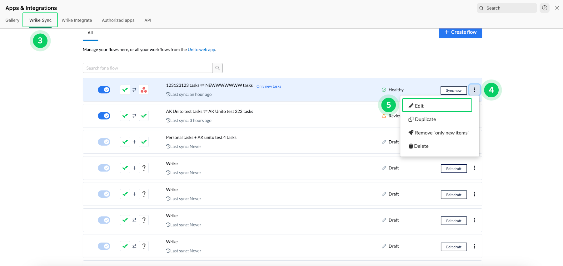Click the Search for a flow field

click(147, 68)
